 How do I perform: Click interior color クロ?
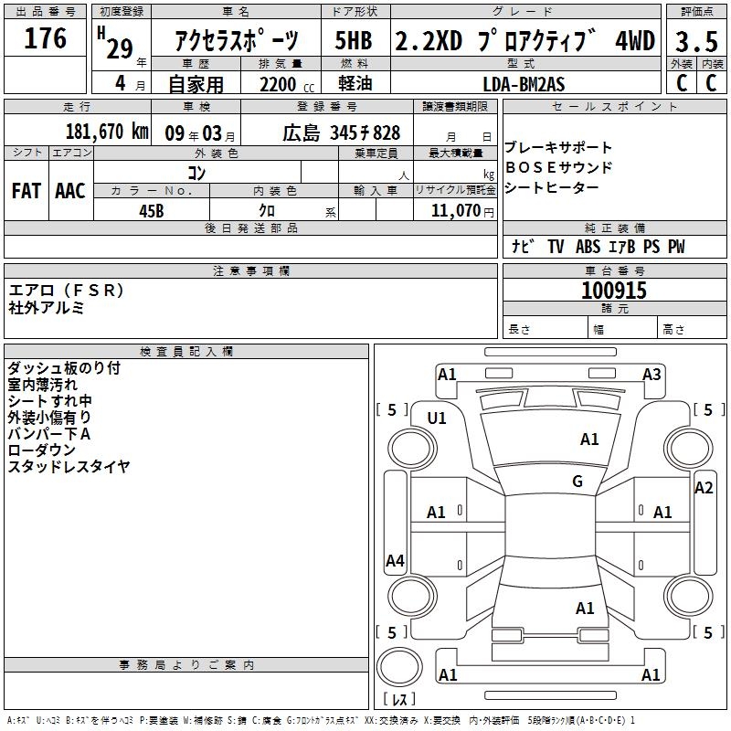click(267, 211)
